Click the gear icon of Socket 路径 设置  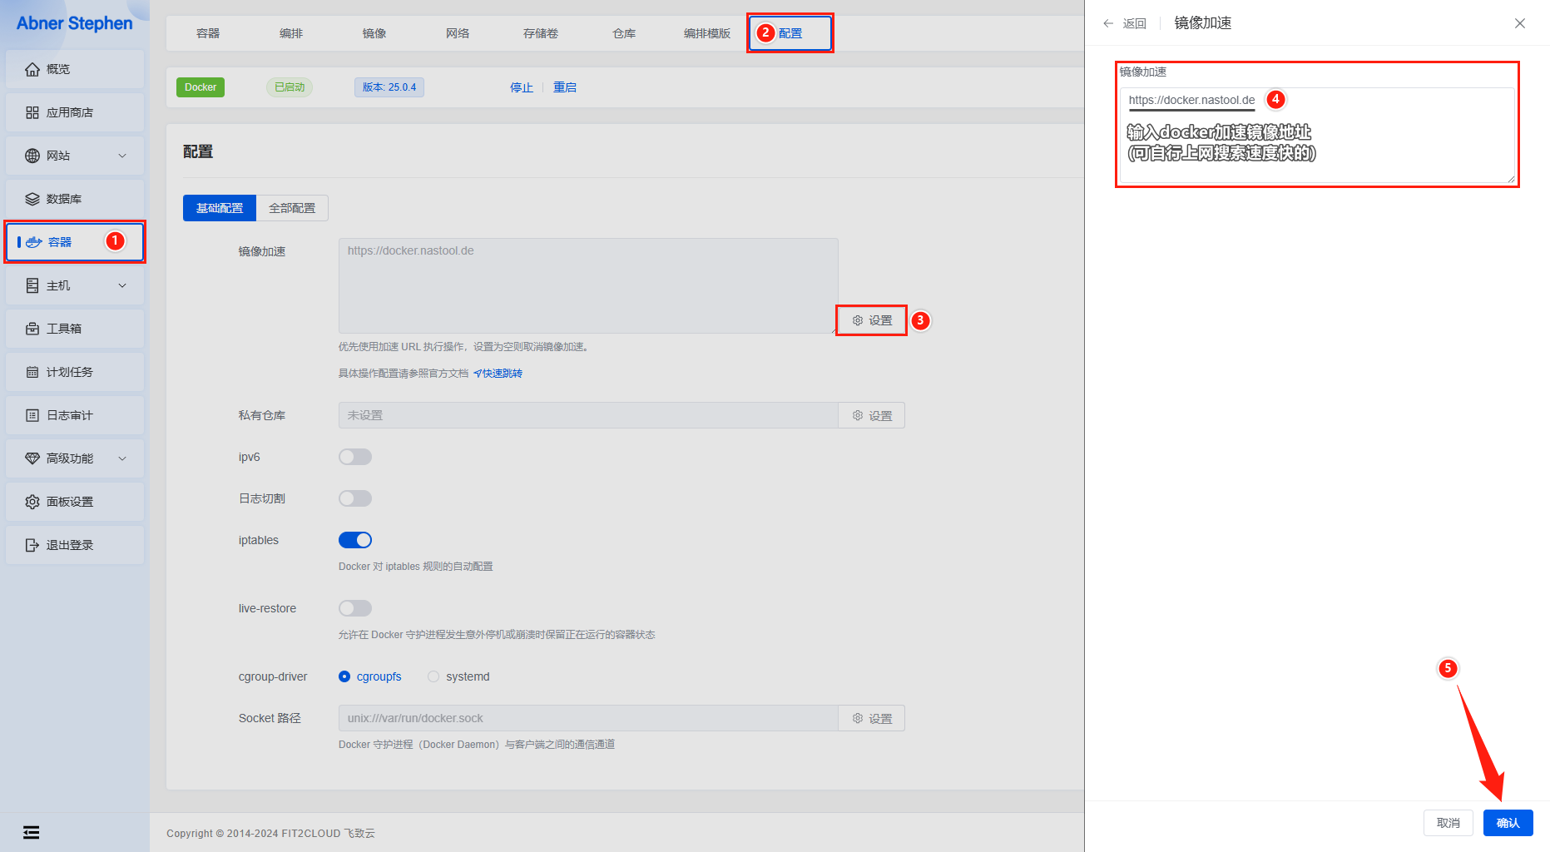click(857, 718)
